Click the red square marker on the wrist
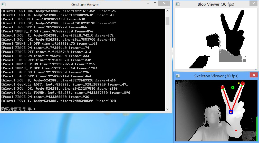Screen dimensions: 259x143 [x=236, y=130]
